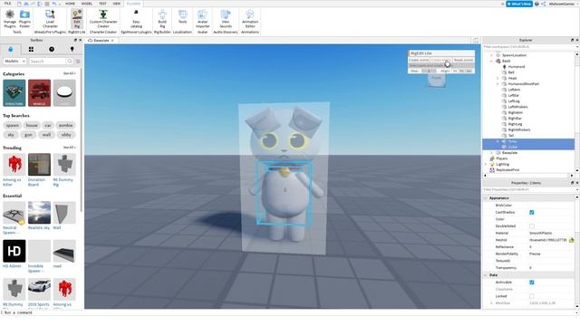The width and height of the screenshot is (580, 326).
Task: Select the Creations lightbulb tab in Toolbox
Action: (72, 49)
